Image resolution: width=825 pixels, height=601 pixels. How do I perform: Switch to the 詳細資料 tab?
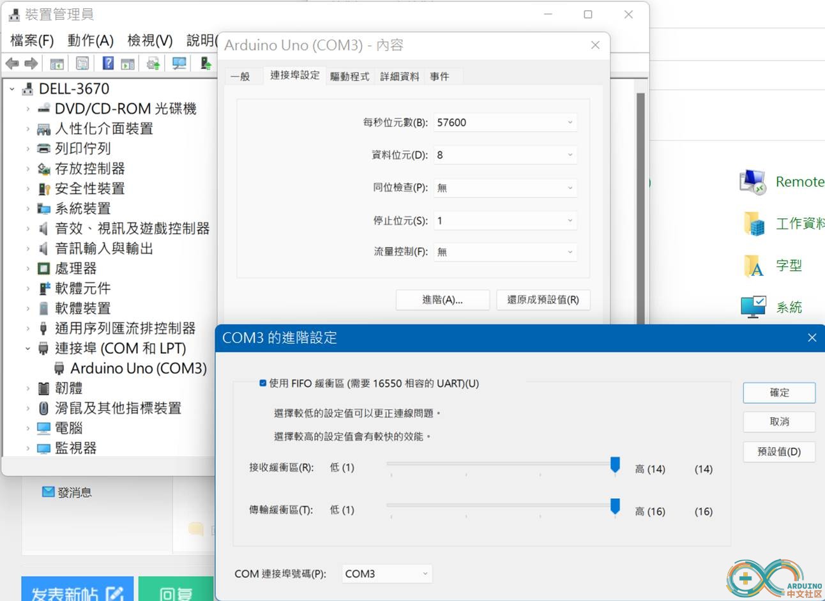click(x=400, y=76)
